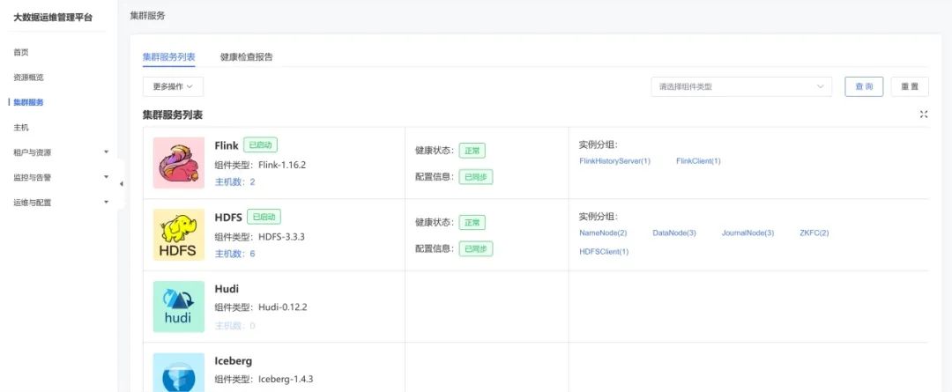Open the 更多操作 dropdown
Image resolution: width=952 pixels, height=392 pixels.
pos(173,86)
